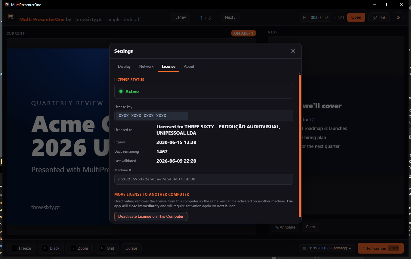Viewport: 411px width, 259px height.
Task: Open the 1: 1920×1080 (primary) display dropdown
Action: 327,248
